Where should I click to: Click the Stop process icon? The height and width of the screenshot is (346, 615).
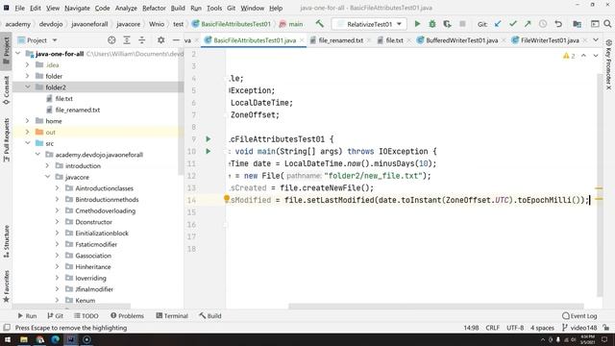pos(462,24)
